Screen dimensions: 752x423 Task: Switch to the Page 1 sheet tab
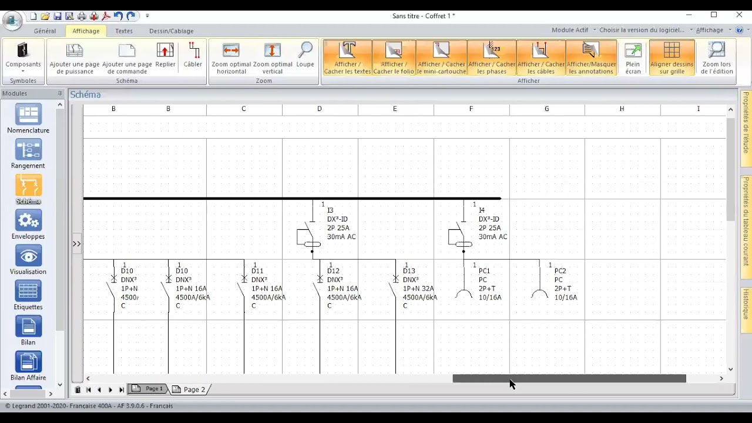point(148,389)
